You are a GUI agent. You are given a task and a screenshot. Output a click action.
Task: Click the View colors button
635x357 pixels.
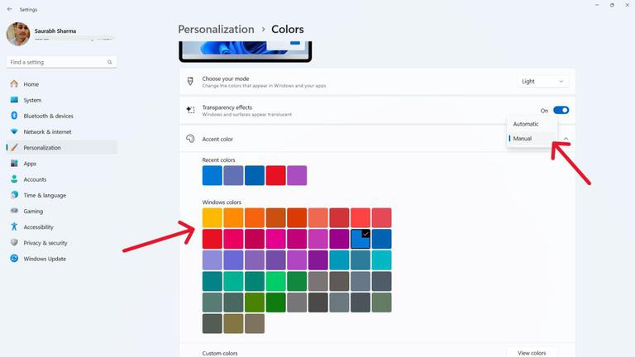[x=532, y=353]
